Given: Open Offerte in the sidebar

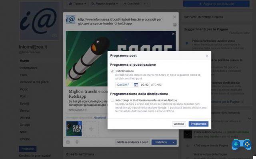Looking at the screenshot, I should (25, 139).
